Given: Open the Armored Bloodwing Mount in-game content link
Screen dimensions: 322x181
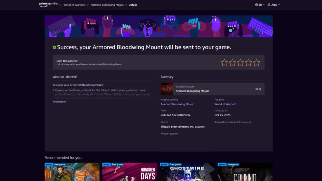Looking at the screenshot, I should (177, 104).
